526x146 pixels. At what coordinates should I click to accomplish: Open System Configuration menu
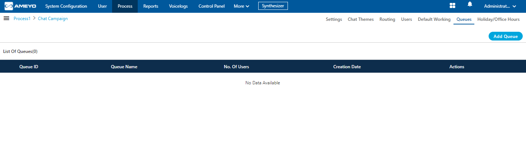click(x=66, y=6)
